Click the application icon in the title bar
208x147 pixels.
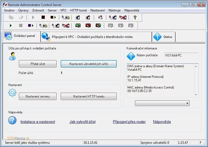click(5, 5)
